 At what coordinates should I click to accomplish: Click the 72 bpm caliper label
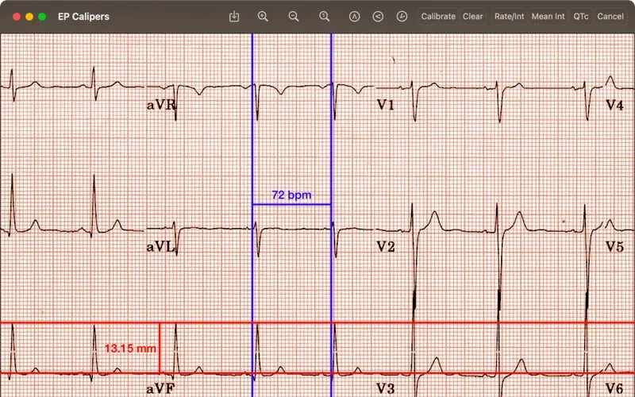(291, 195)
